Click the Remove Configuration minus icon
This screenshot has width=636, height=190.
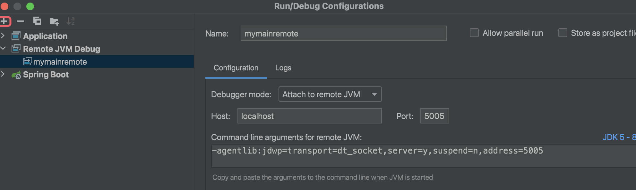[21, 21]
